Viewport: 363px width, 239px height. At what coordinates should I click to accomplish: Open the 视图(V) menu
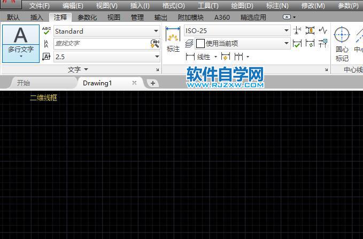[x=107, y=6]
